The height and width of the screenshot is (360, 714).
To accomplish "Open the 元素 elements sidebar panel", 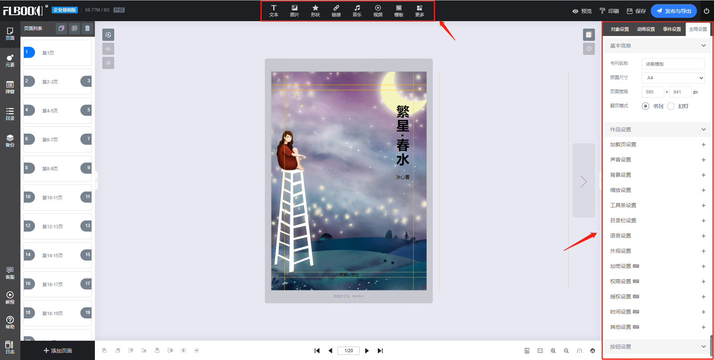I will click(10, 61).
